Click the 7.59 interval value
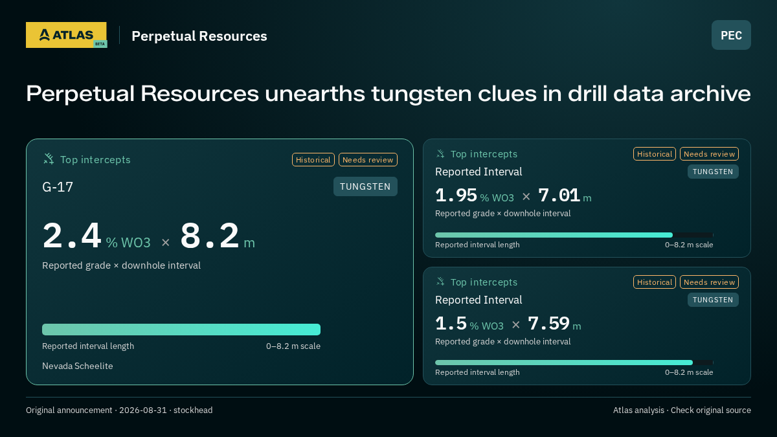The image size is (777, 437). coord(548,323)
